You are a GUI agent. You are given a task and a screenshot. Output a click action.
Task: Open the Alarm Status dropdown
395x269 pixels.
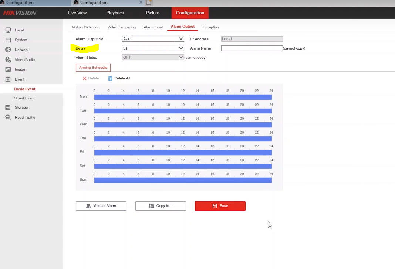(x=153, y=57)
